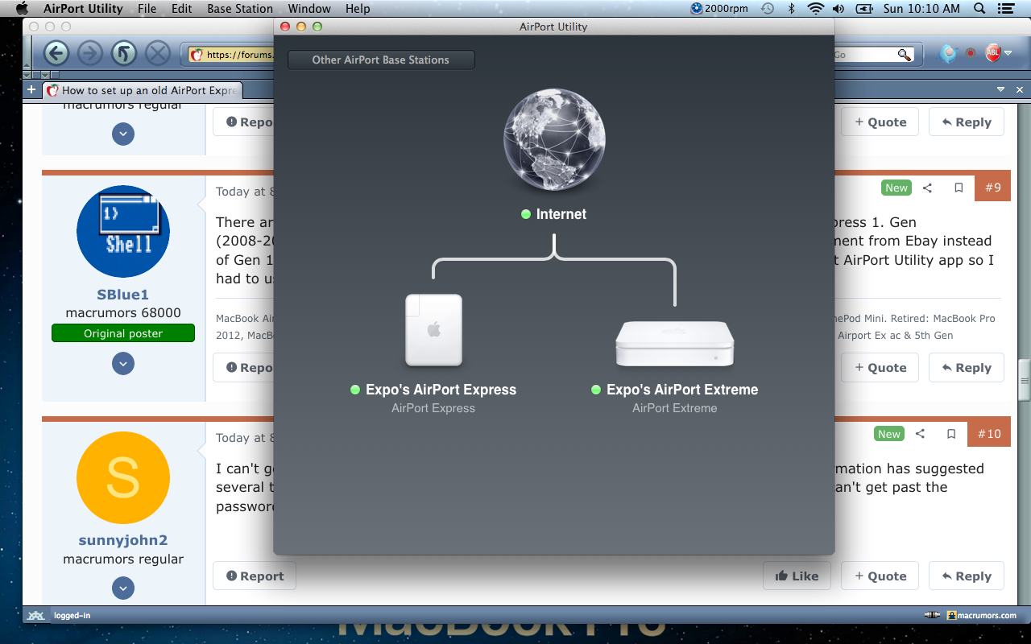This screenshot has height=644, width=1031.
Task: Close the browser tab with the X icon
Action: point(1020,89)
